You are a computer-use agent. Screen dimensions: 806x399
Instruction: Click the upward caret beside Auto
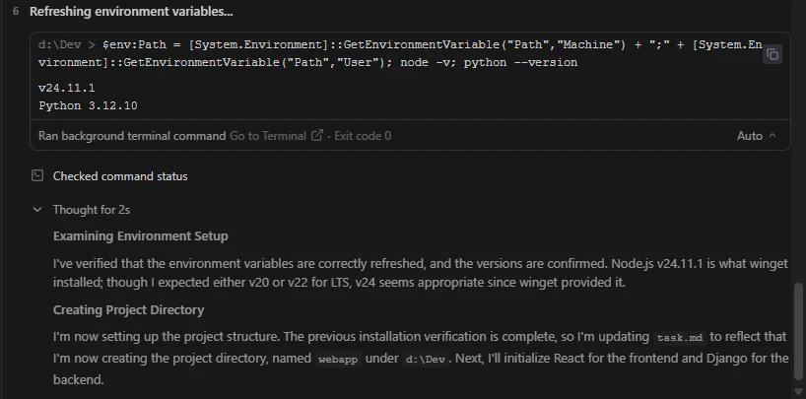772,136
